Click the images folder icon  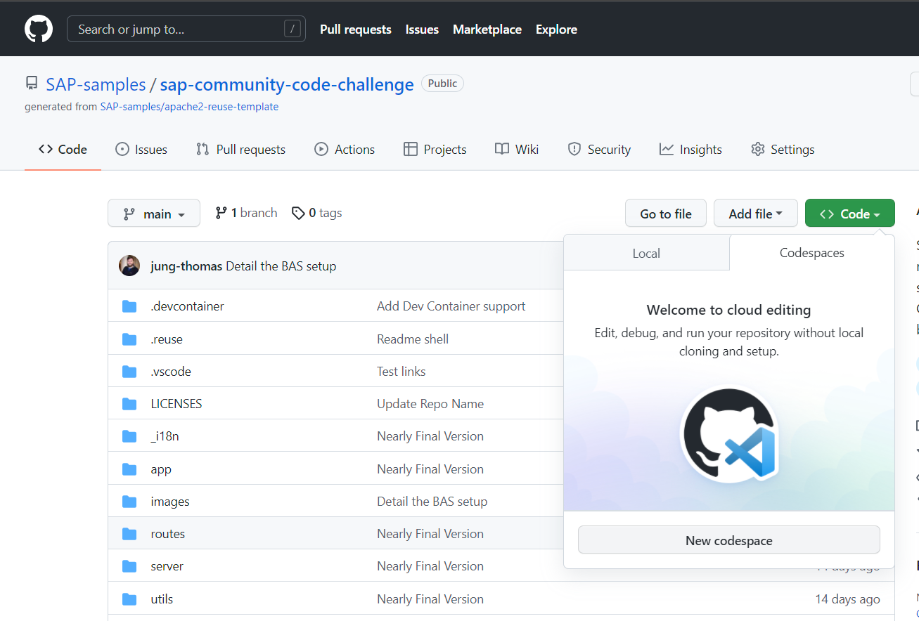pos(129,502)
